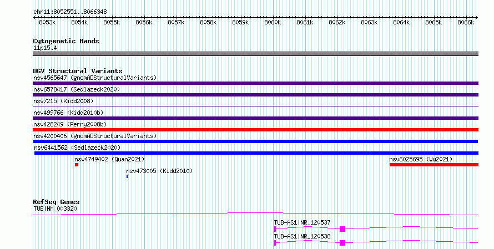Image resolution: width=494 pixels, height=249 pixels.
Task: Click the TUB|NM_003320 gene label
Action: 55,209
